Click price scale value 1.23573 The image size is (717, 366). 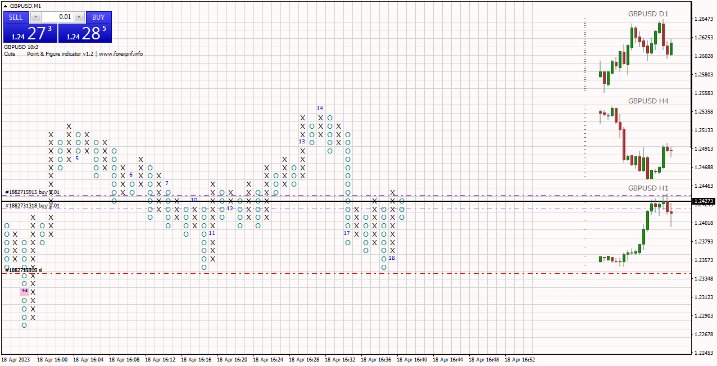pyautogui.click(x=704, y=260)
